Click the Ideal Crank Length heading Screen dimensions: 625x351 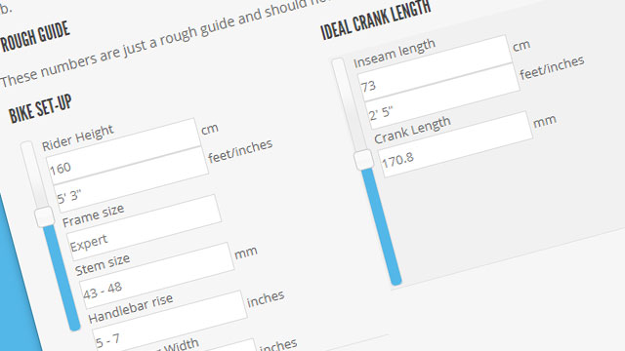click(376, 20)
